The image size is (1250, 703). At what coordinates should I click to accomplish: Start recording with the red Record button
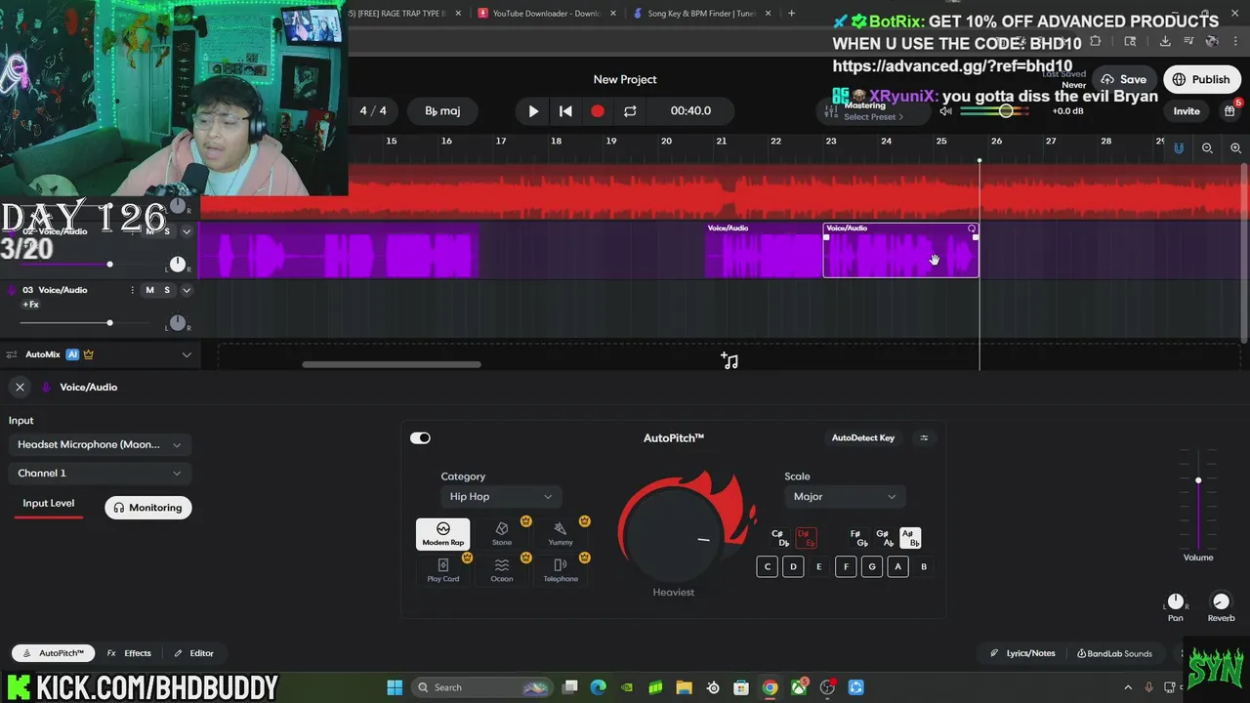click(x=598, y=111)
